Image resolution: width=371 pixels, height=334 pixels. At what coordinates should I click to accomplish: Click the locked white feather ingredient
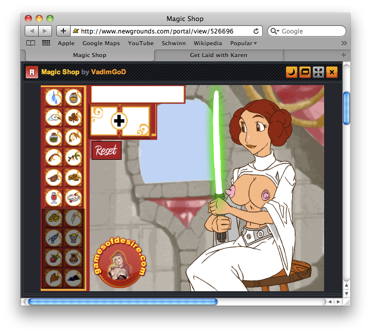click(73, 218)
